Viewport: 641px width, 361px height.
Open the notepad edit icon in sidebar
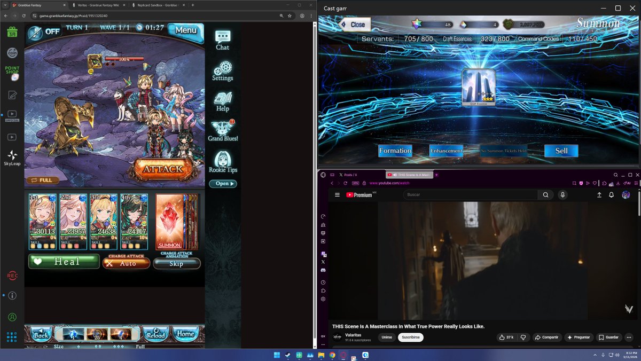point(12,95)
